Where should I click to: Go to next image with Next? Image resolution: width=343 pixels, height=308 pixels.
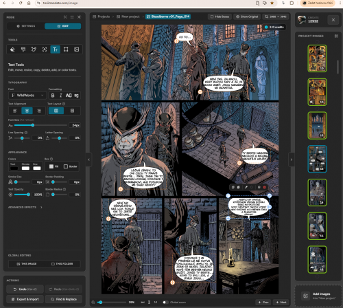[281, 302]
